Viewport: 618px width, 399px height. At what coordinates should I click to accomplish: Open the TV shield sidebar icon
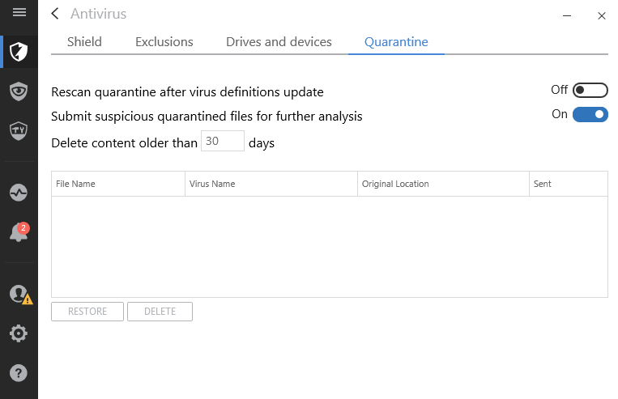(x=19, y=129)
